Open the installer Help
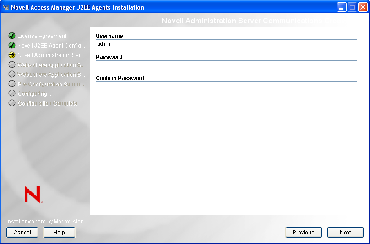 point(59,233)
